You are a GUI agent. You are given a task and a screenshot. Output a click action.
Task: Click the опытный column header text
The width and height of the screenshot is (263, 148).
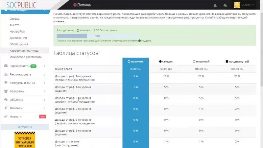tap(203, 62)
